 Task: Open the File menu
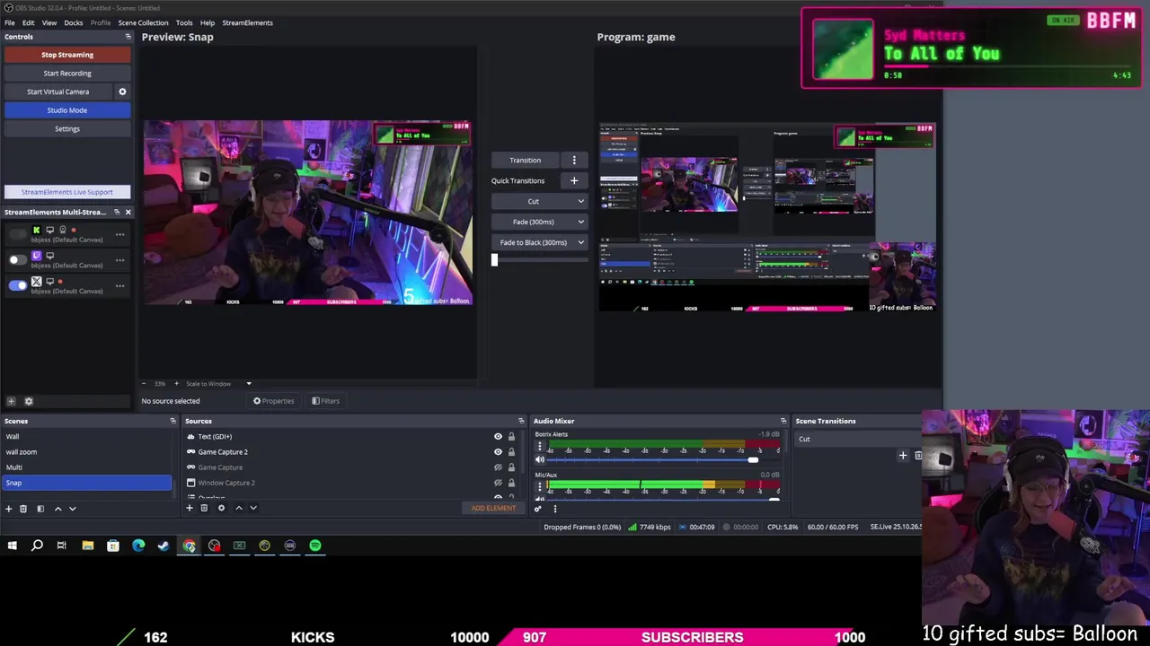(x=9, y=22)
